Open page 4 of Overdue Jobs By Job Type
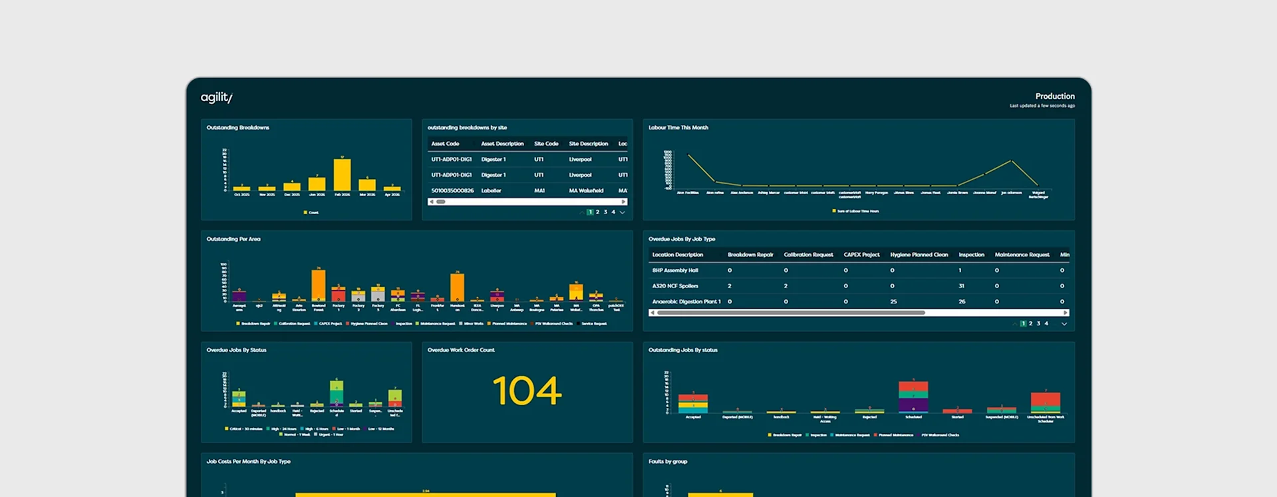This screenshot has width=1277, height=497. (x=1047, y=324)
